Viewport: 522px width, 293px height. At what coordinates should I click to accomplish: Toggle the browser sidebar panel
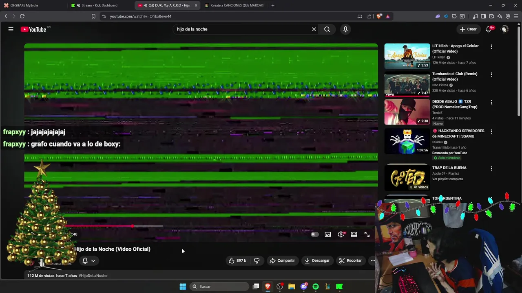coord(483,16)
